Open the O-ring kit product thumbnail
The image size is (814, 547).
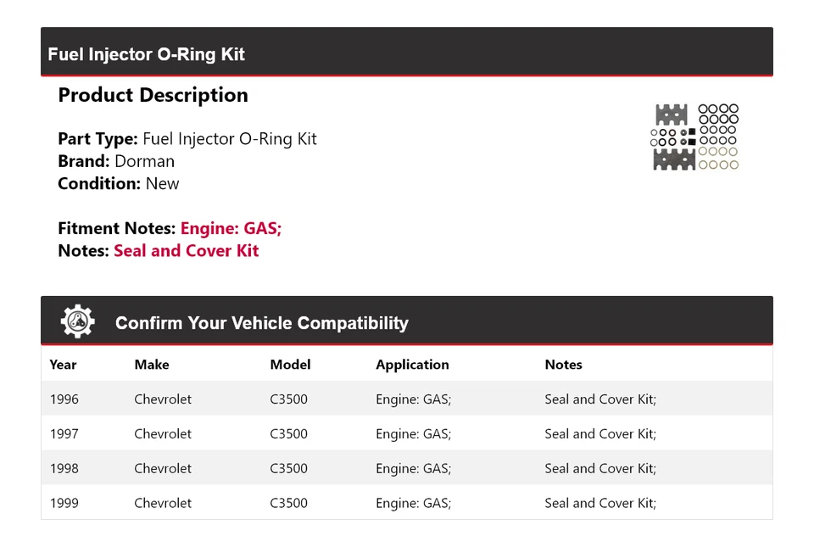point(695,137)
